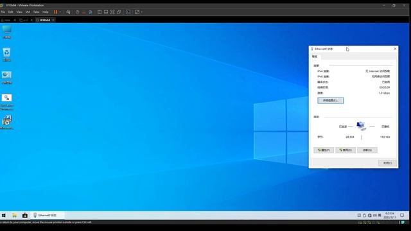Select the gear-symbol shortcut on the desktop
Viewport: 411px width, 231px height.
(x=7, y=101)
